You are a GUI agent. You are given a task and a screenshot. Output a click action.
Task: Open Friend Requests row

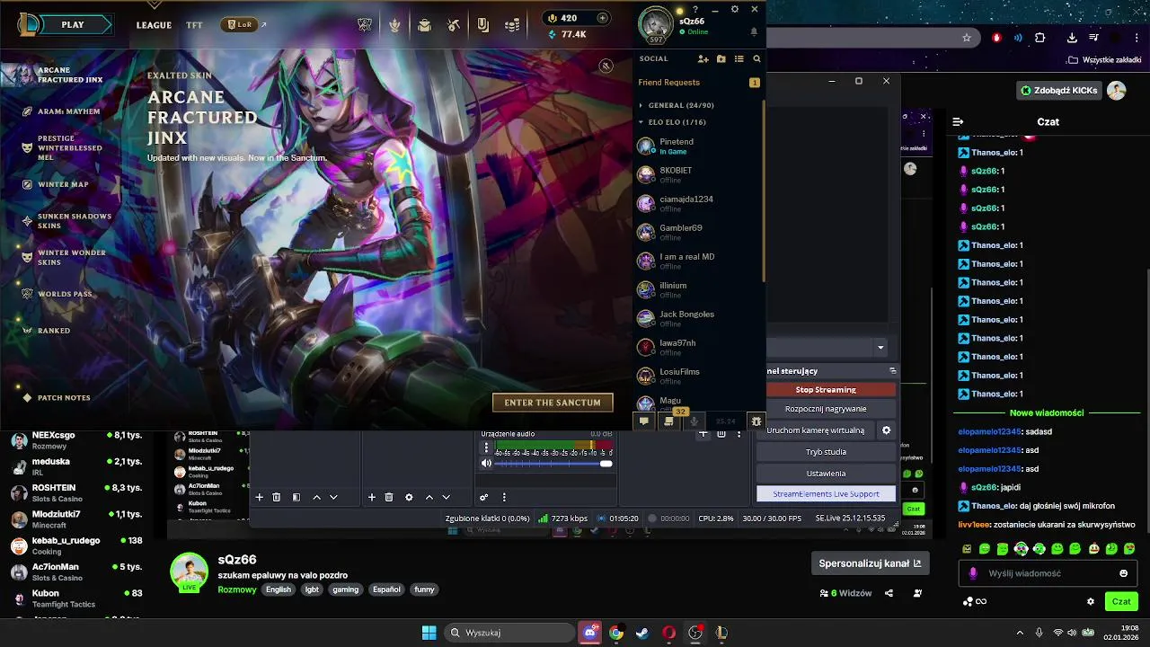(x=699, y=83)
